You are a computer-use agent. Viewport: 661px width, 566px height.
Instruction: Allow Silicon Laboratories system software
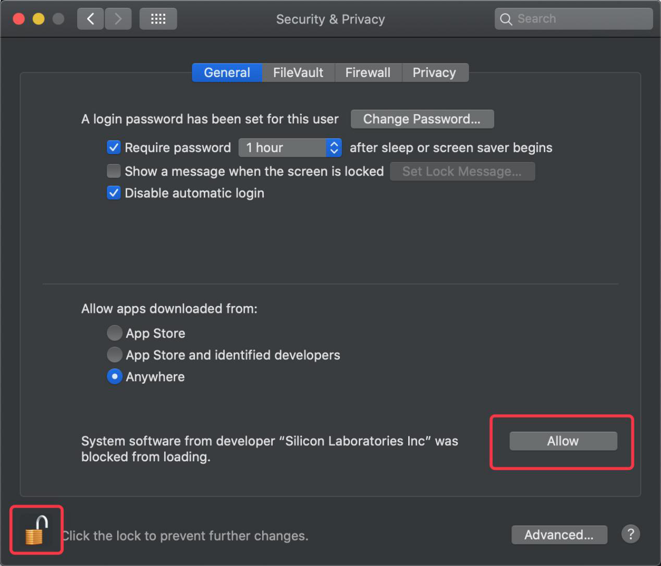(x=563, y=441)
